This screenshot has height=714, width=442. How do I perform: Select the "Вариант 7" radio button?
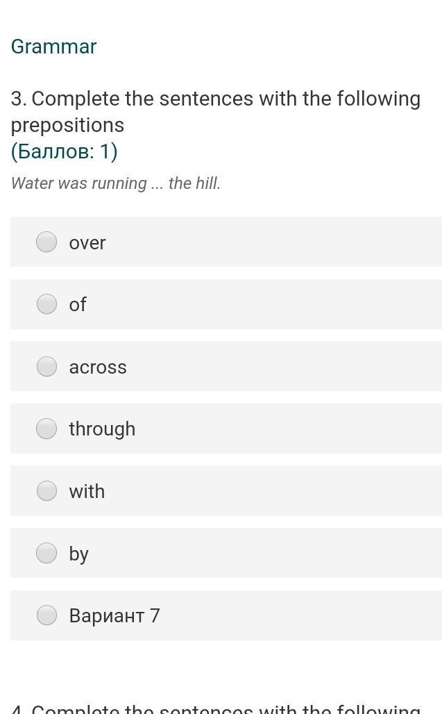pyautogui.click(x=46, y=615)
